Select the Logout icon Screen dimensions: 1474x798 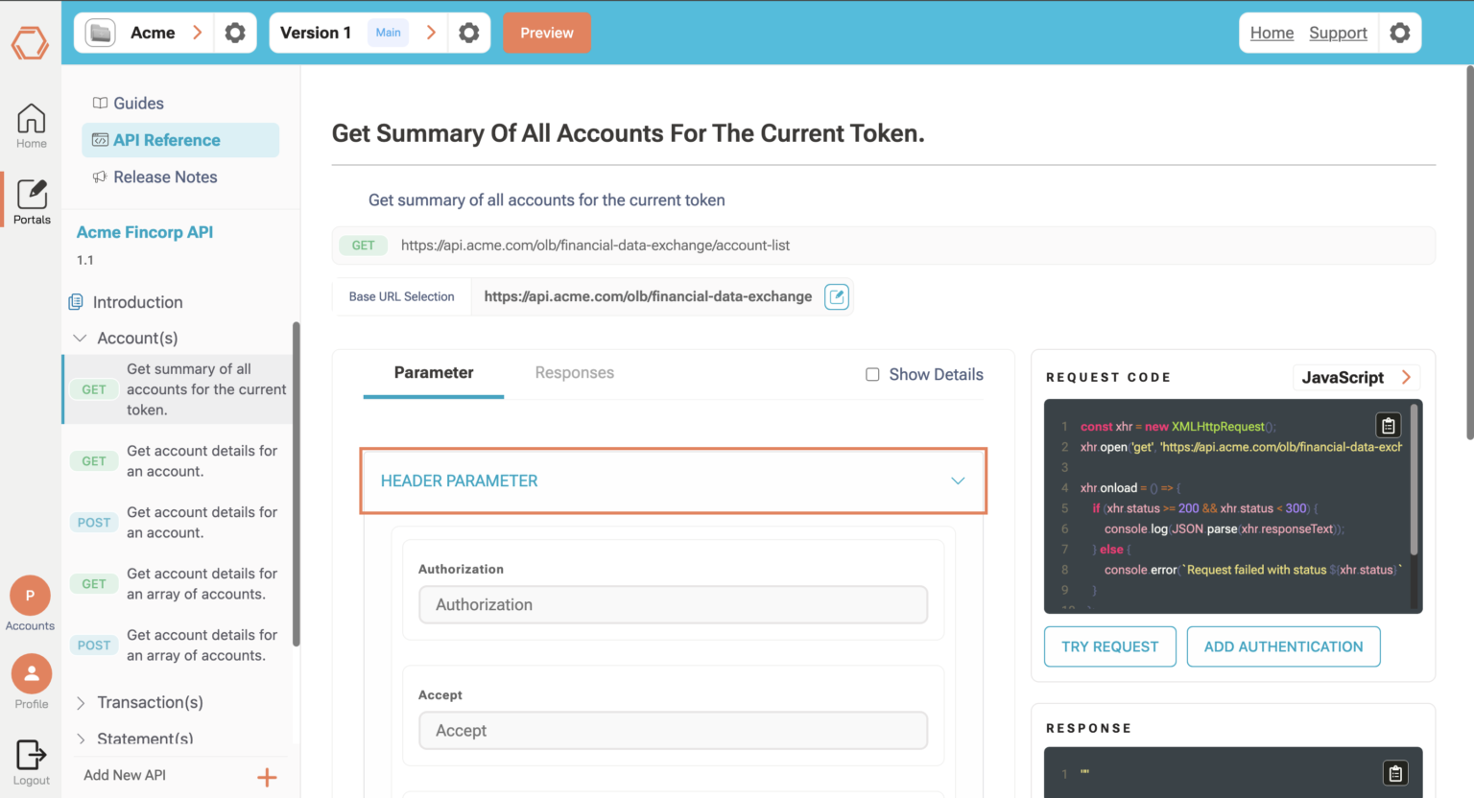click(x=31, y=756)
